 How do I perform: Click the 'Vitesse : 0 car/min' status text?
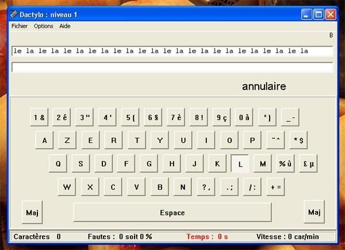point(287,237)
